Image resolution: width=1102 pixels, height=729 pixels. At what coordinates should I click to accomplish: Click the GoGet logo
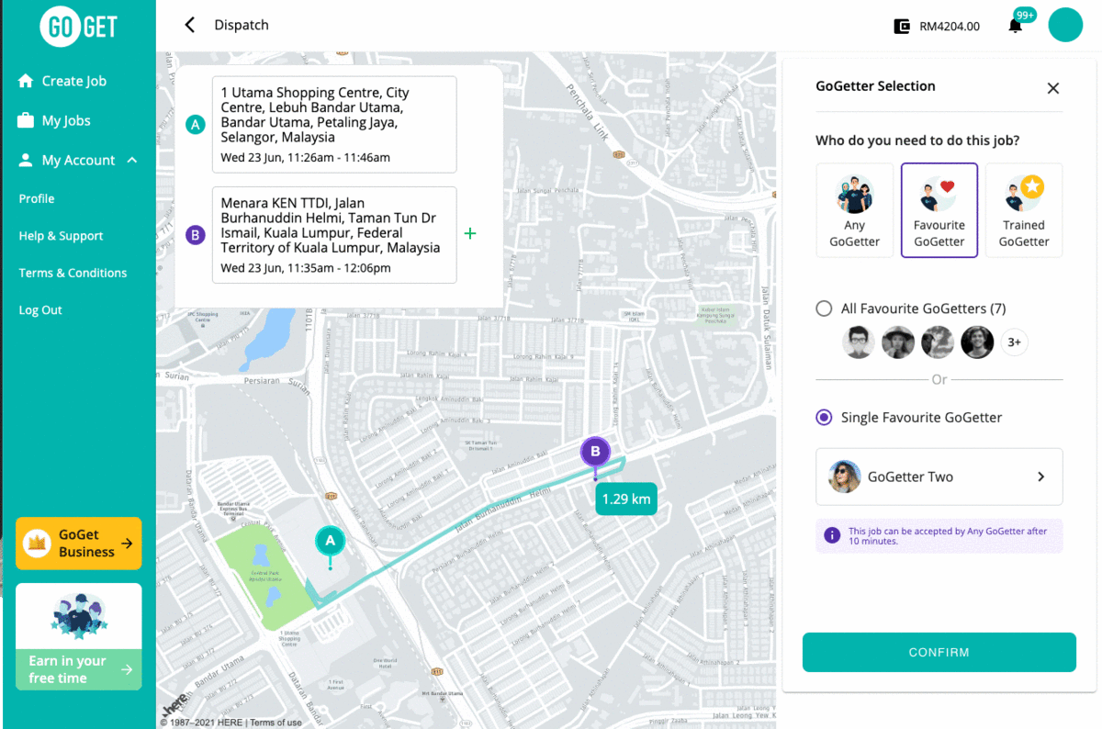pyautogui.click(x=78, y=27)
